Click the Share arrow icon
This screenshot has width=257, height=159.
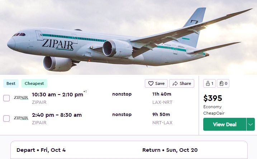(x=175, y=83)
